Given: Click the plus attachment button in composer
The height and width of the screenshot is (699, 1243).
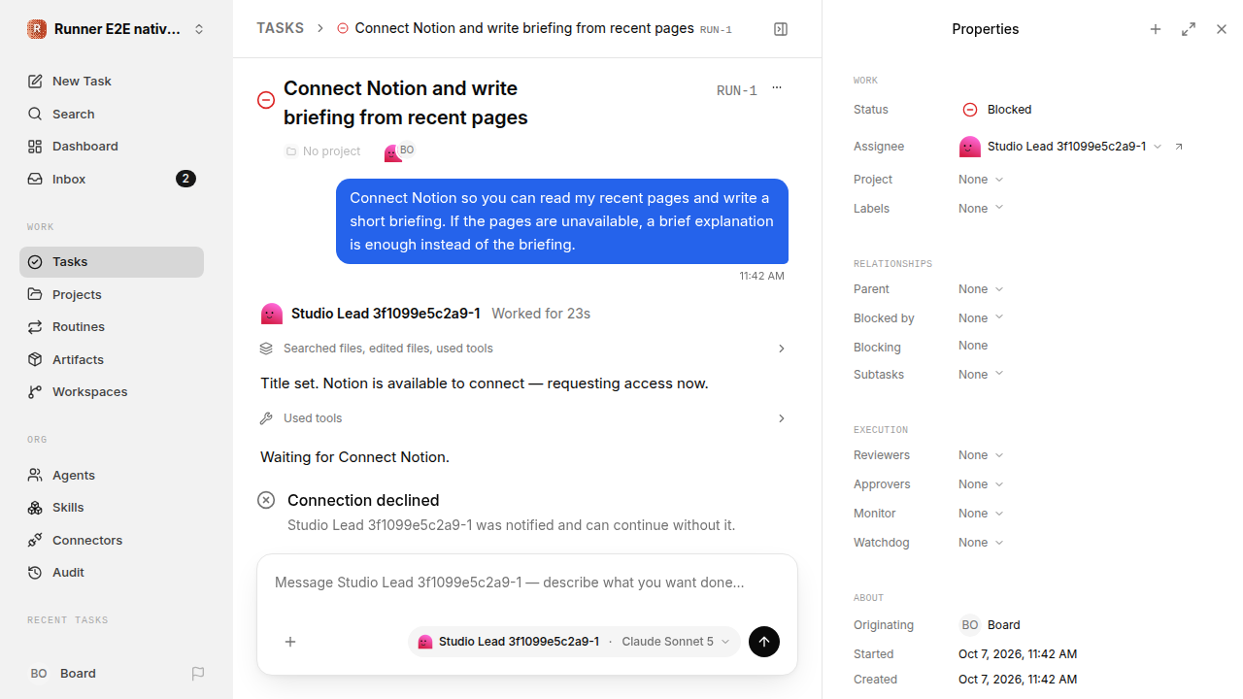Looking at the screenshot, I should click(x=290, y=642).
